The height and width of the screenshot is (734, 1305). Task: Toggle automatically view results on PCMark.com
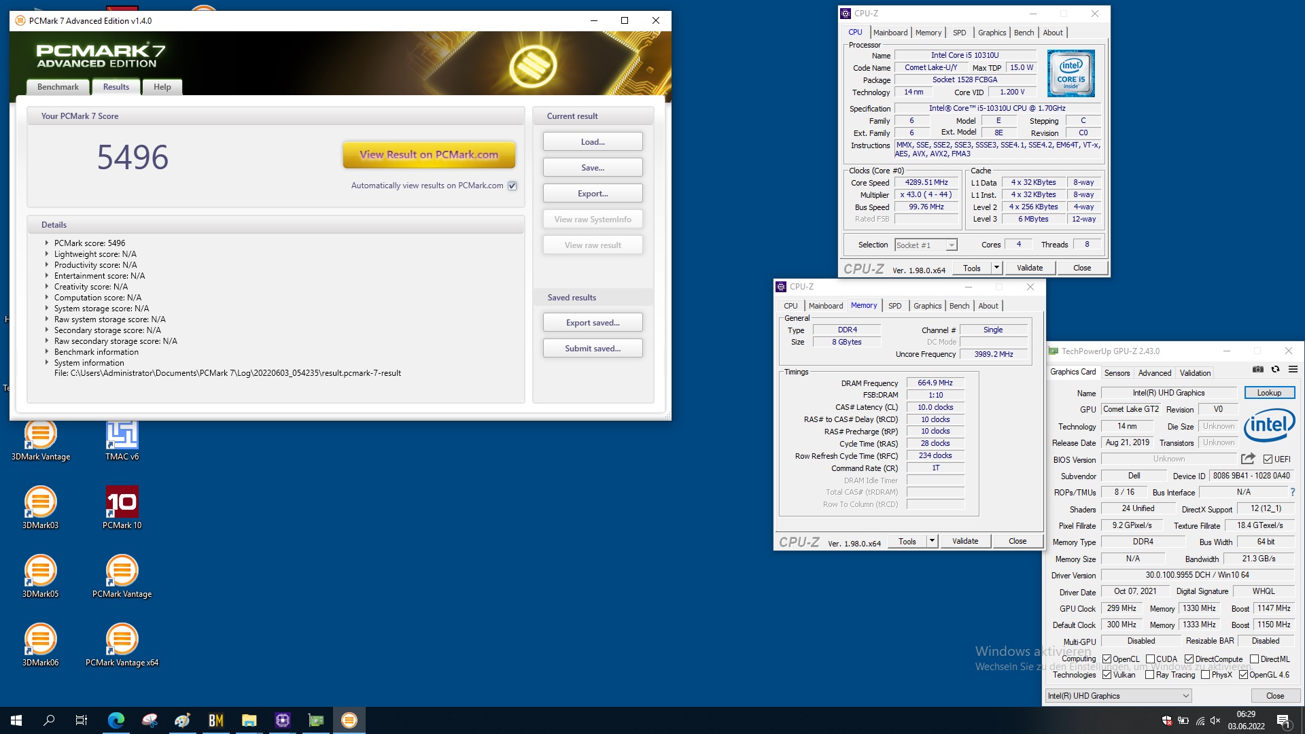coord(512,186)
